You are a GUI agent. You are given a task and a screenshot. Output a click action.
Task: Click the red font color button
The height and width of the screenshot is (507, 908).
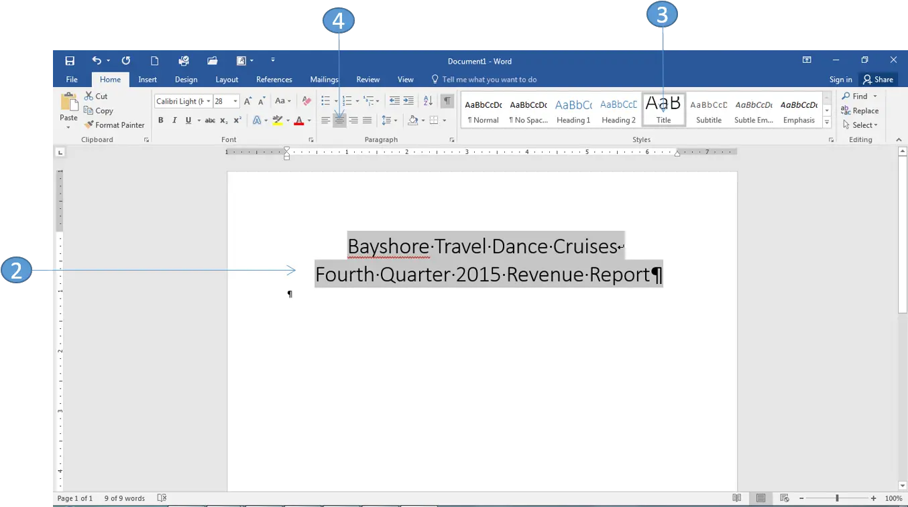coord(299,121)
